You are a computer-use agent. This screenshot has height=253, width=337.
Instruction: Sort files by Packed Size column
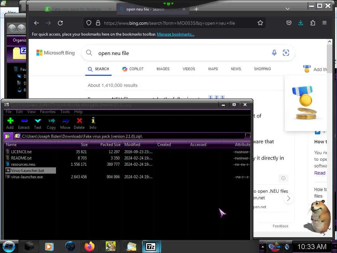click(106, 145)
